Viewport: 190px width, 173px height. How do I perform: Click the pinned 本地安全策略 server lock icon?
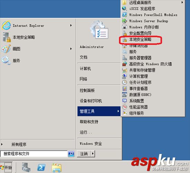[7, 37]
